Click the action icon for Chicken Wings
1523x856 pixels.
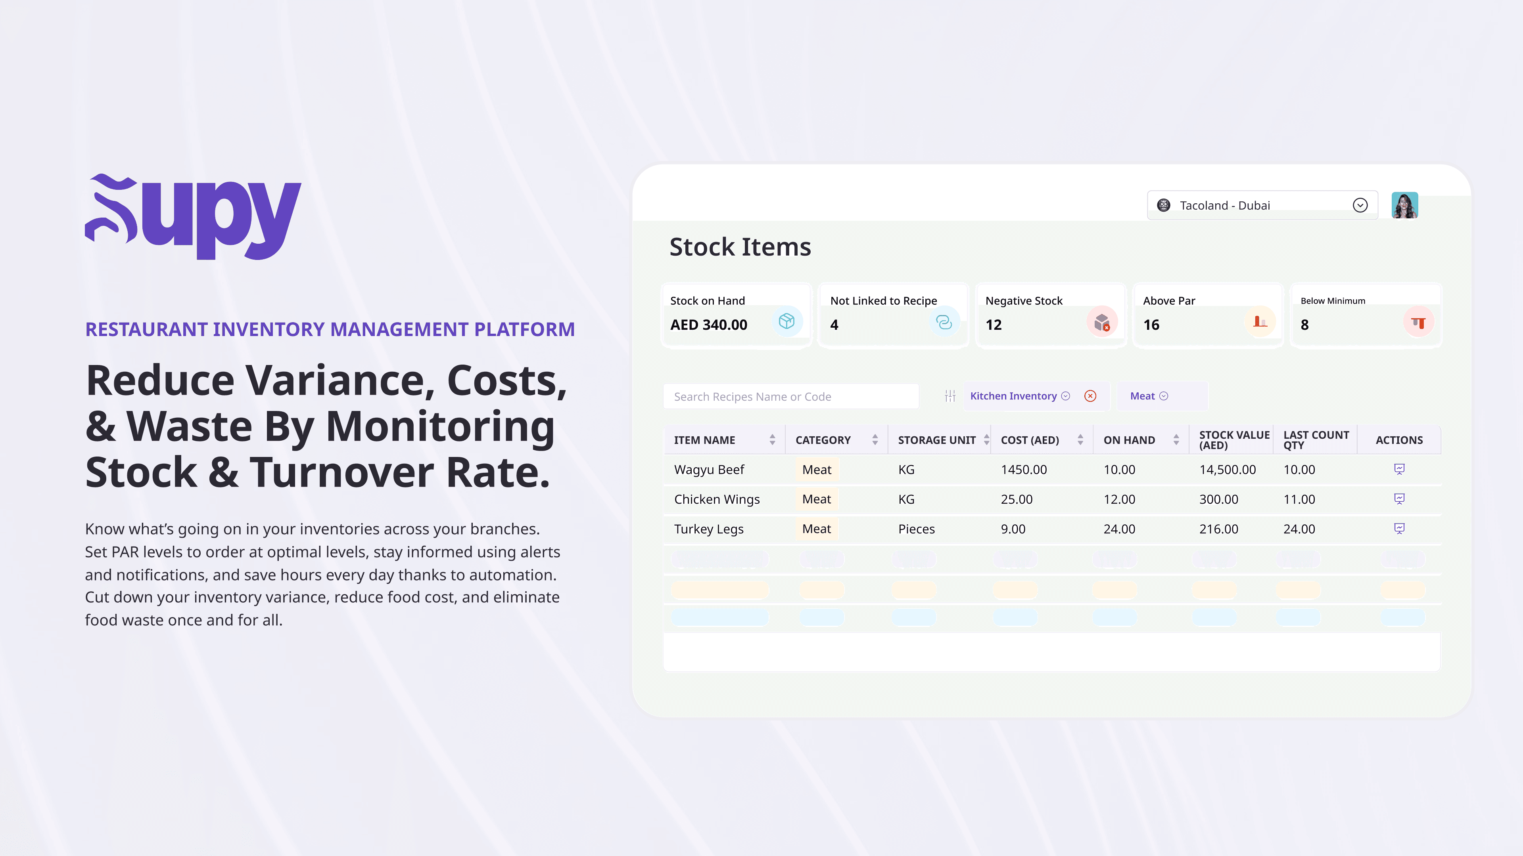point(1399,499)
